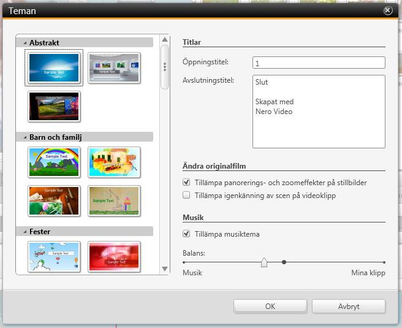Click the Mina klipp label
Screen dimensions: 402x328
368,273
